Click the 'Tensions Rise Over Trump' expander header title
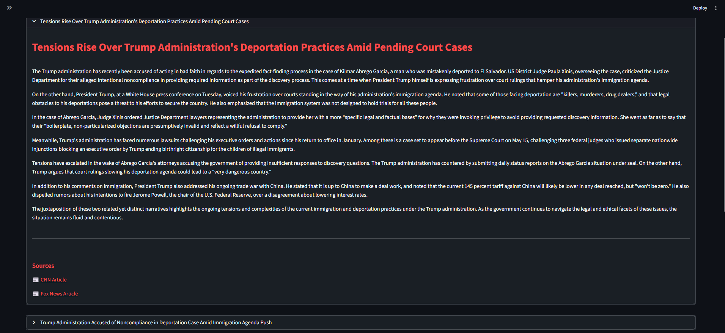Viewport: 725px width, 333px height. click(x=144, y=22)
